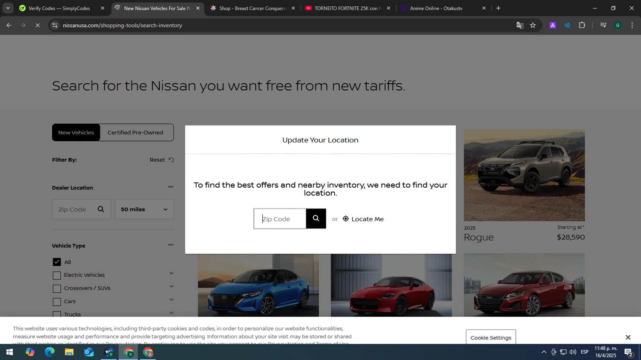Open Outlook from the taskbar

pyautogui.click(x=89, y=352)
